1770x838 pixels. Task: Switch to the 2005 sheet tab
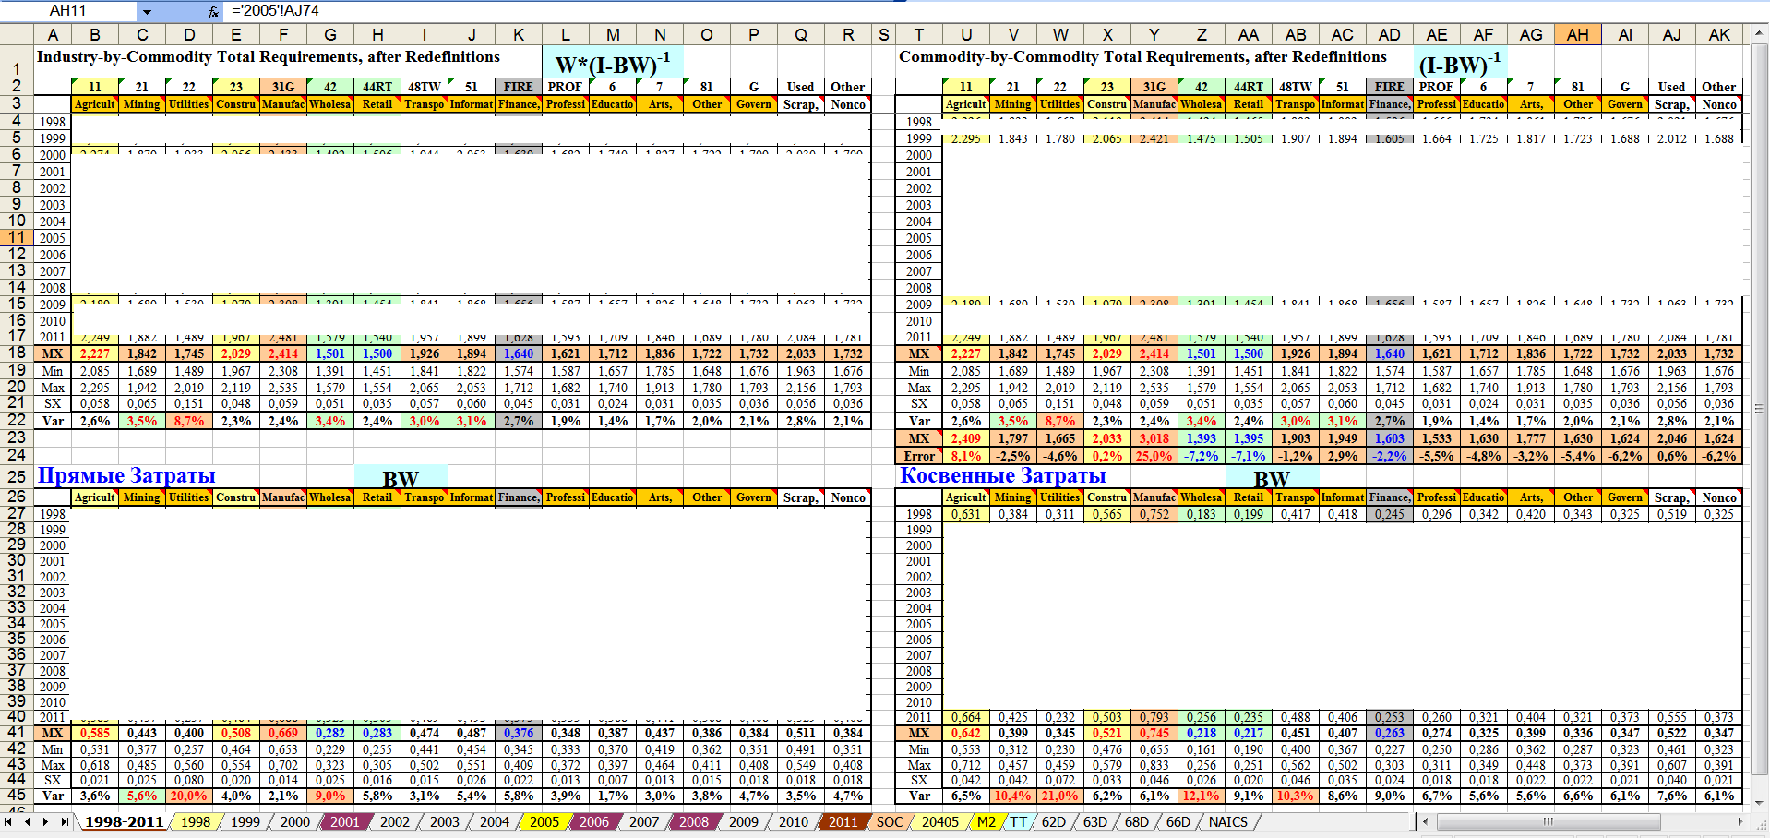(x=544, y=821)
